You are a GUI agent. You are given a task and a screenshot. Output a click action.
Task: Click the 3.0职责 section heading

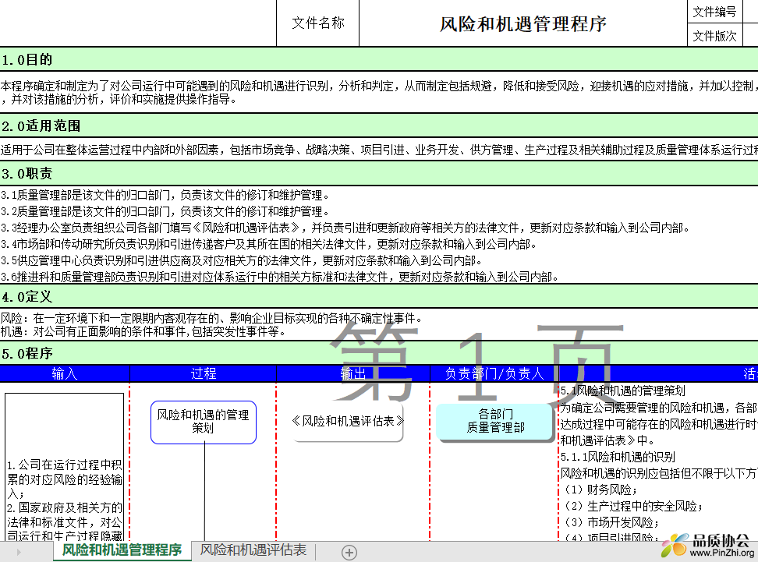pyautogui.click(x=27, y=174)
